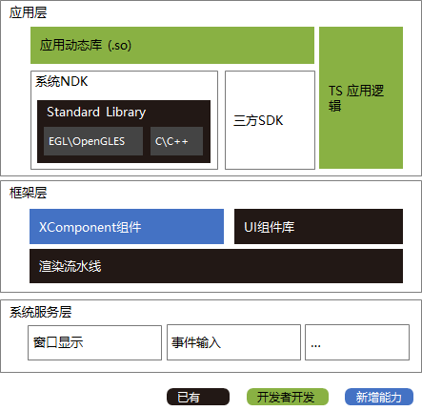
Task: Select the UI组件库 black block
Action: (x=318, y=226)
